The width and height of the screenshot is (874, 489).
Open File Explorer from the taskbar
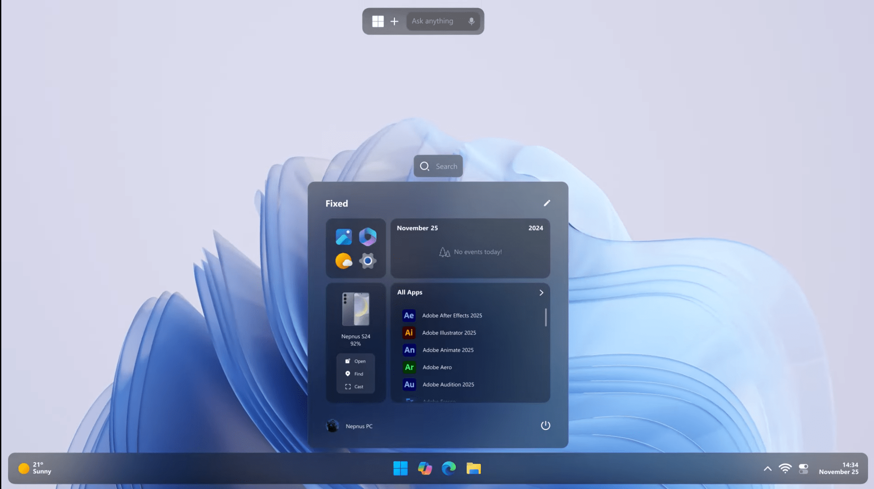(474, 468)
